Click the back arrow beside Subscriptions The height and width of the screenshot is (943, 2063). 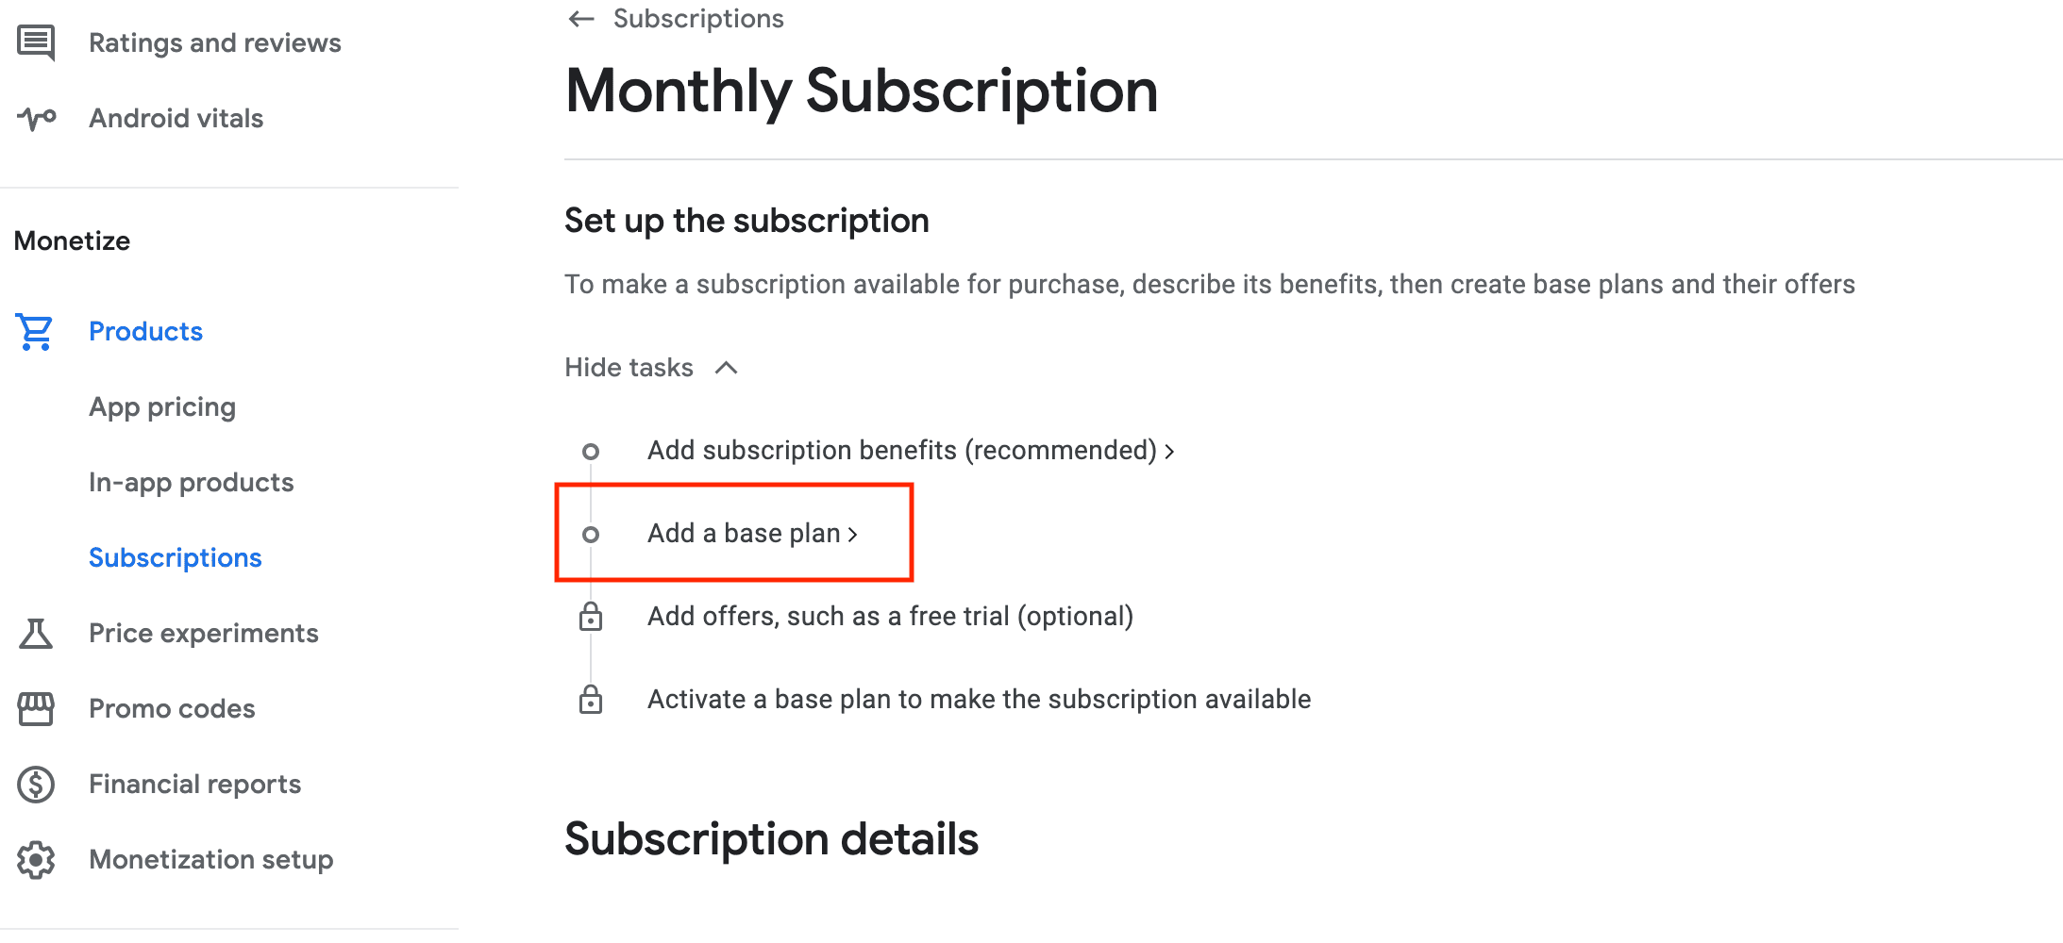pyautogui.click(x=581, y=19)
